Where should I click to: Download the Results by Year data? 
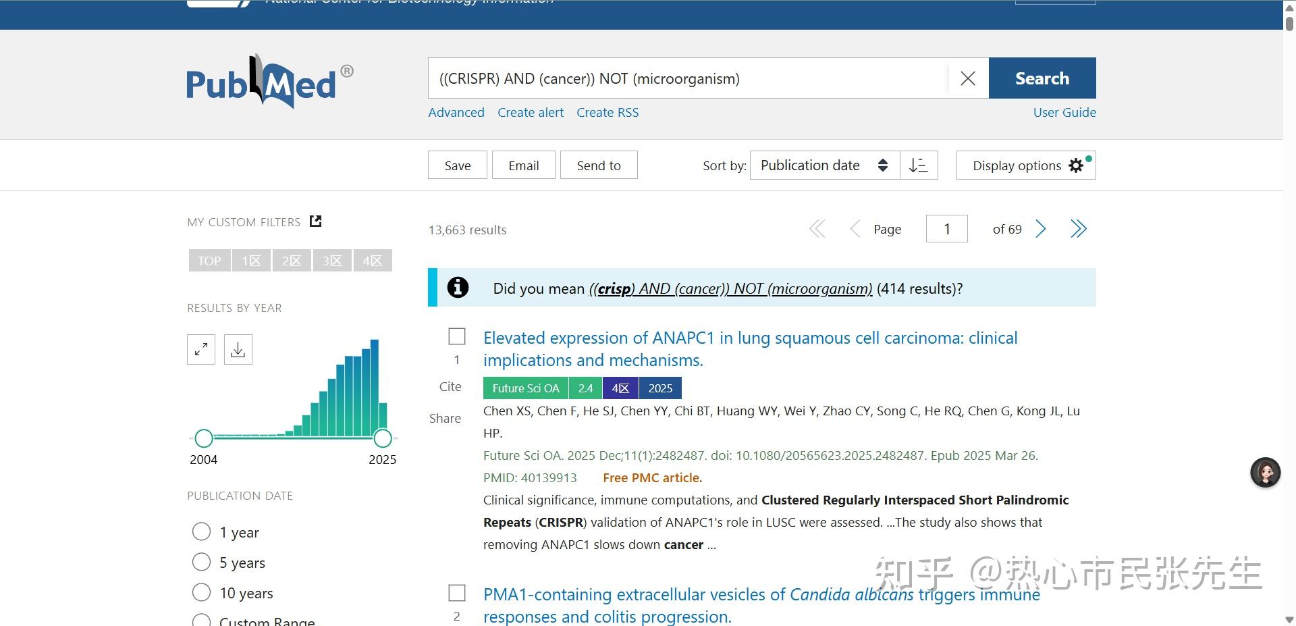tap(238, 349)
